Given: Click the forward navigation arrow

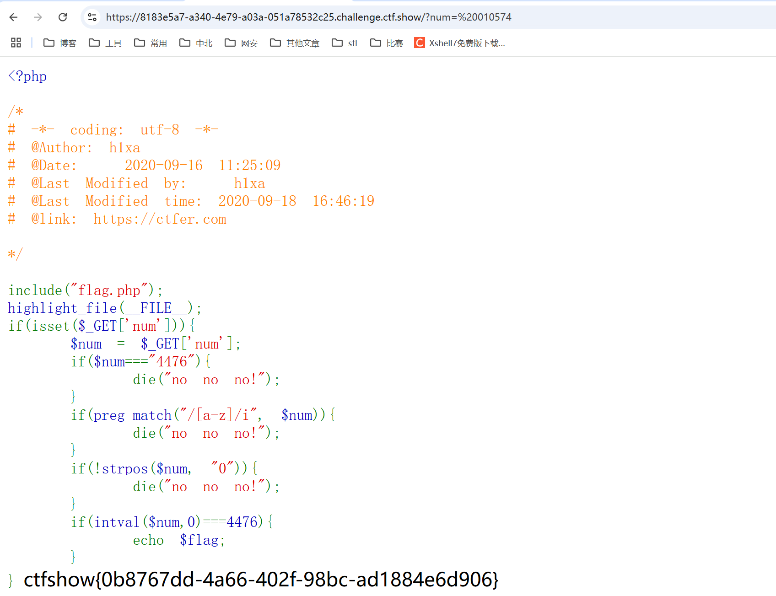Looking at the screenshot, I should point(38,17).
